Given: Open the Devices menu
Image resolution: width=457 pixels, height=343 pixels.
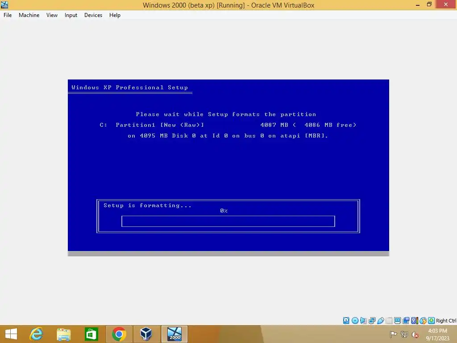Looking at the screenshot, I should pos(93,15).
